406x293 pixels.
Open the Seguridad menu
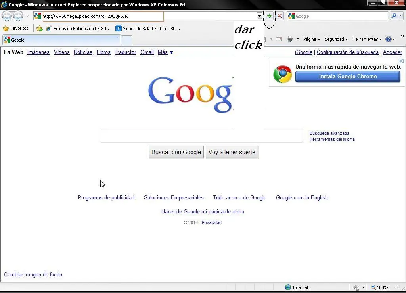pyautogui.click(x=336, y=39)
